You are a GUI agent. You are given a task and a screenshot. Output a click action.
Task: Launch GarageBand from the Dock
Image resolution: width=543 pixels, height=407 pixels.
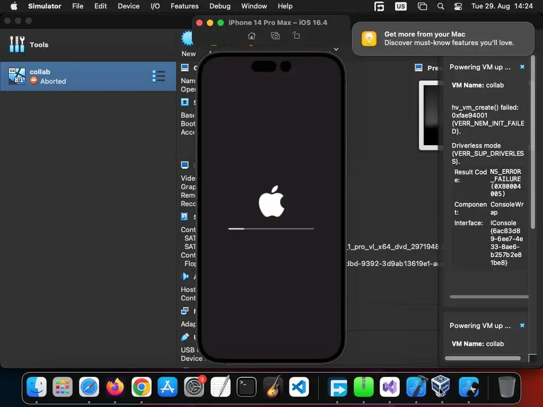click(x=273, y=386)
